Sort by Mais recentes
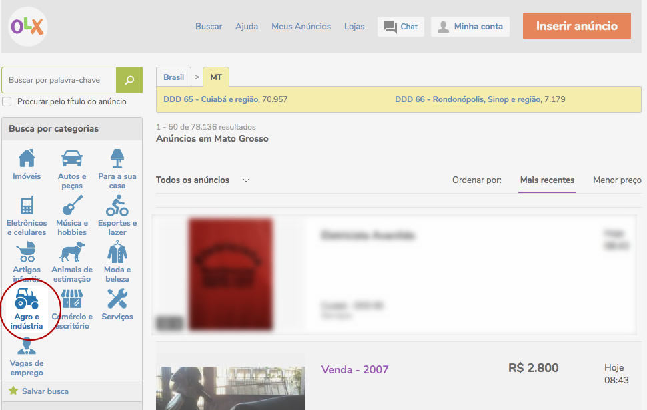 pyautogui.click(x=547, y=180)
